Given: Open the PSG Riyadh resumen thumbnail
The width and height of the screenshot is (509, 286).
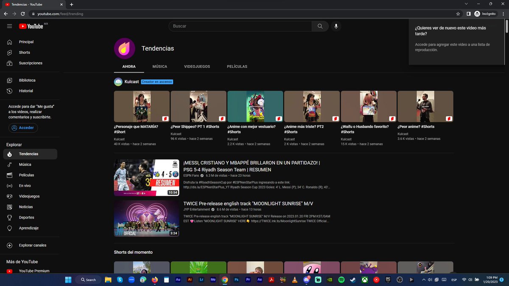Looking at the screenshot, I should pos(146,178).
